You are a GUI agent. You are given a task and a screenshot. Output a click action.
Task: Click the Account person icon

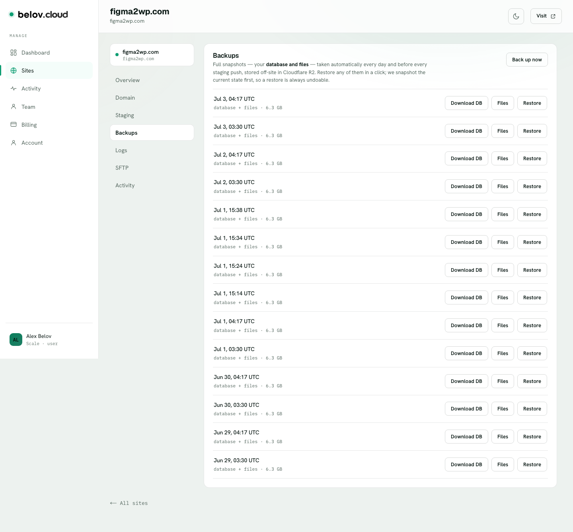(14, 143)
